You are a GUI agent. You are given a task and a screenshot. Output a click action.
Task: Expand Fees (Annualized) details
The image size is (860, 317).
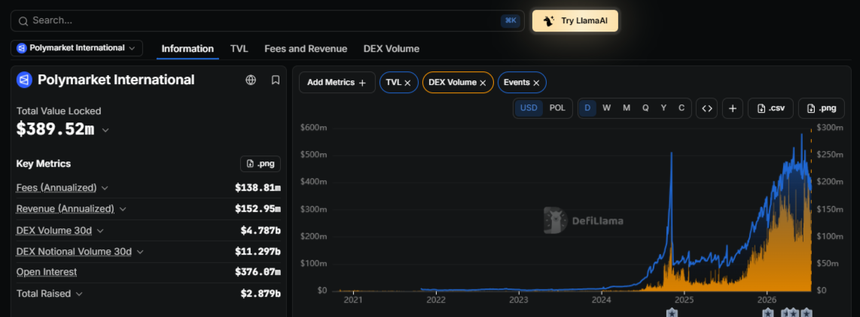click(x=105, y=188)
